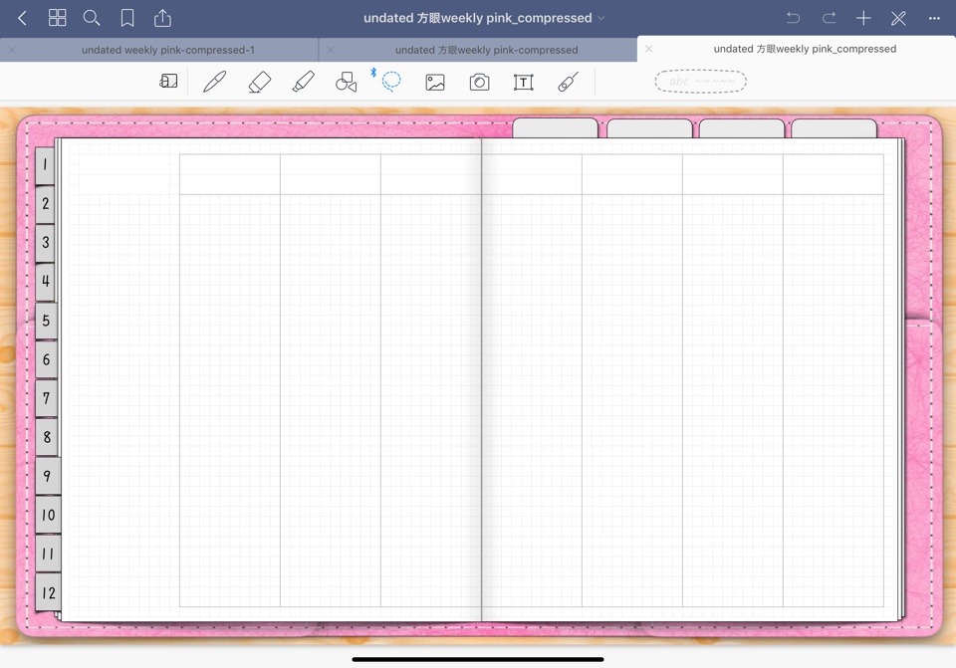Open the Shapes tool

click(x=346, y=81)
